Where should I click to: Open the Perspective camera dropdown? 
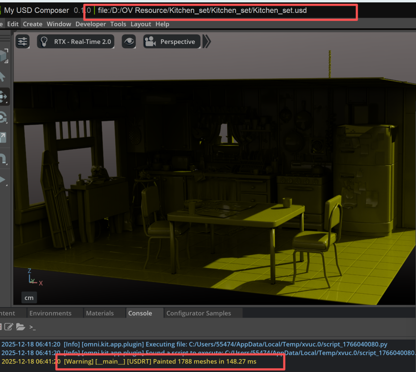pyautogui.click(x=171, y=42)
